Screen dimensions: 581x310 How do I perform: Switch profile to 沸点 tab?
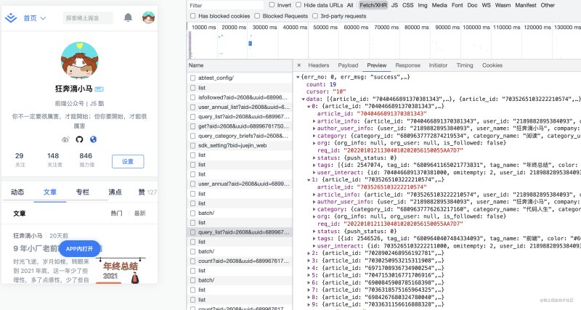pos(115,192)
